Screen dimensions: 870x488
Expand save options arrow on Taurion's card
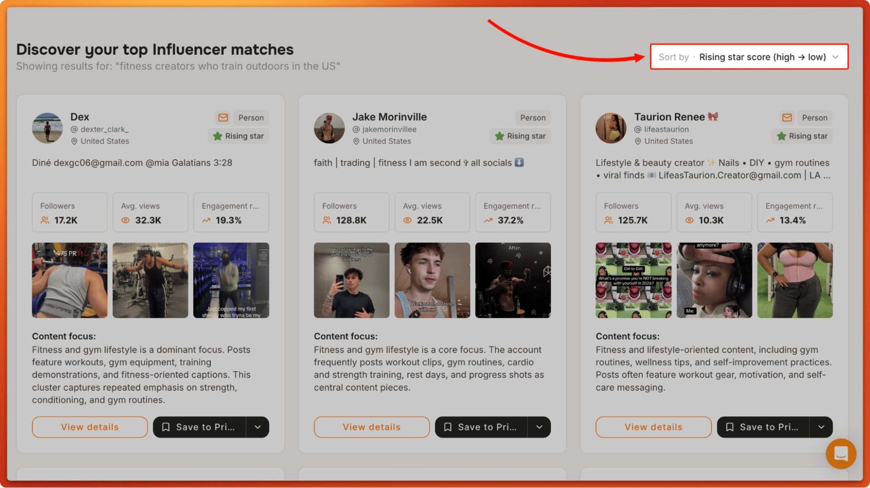coord(821,427)
